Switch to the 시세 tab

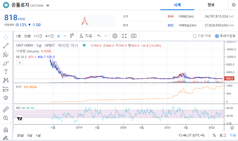point(177,5)
